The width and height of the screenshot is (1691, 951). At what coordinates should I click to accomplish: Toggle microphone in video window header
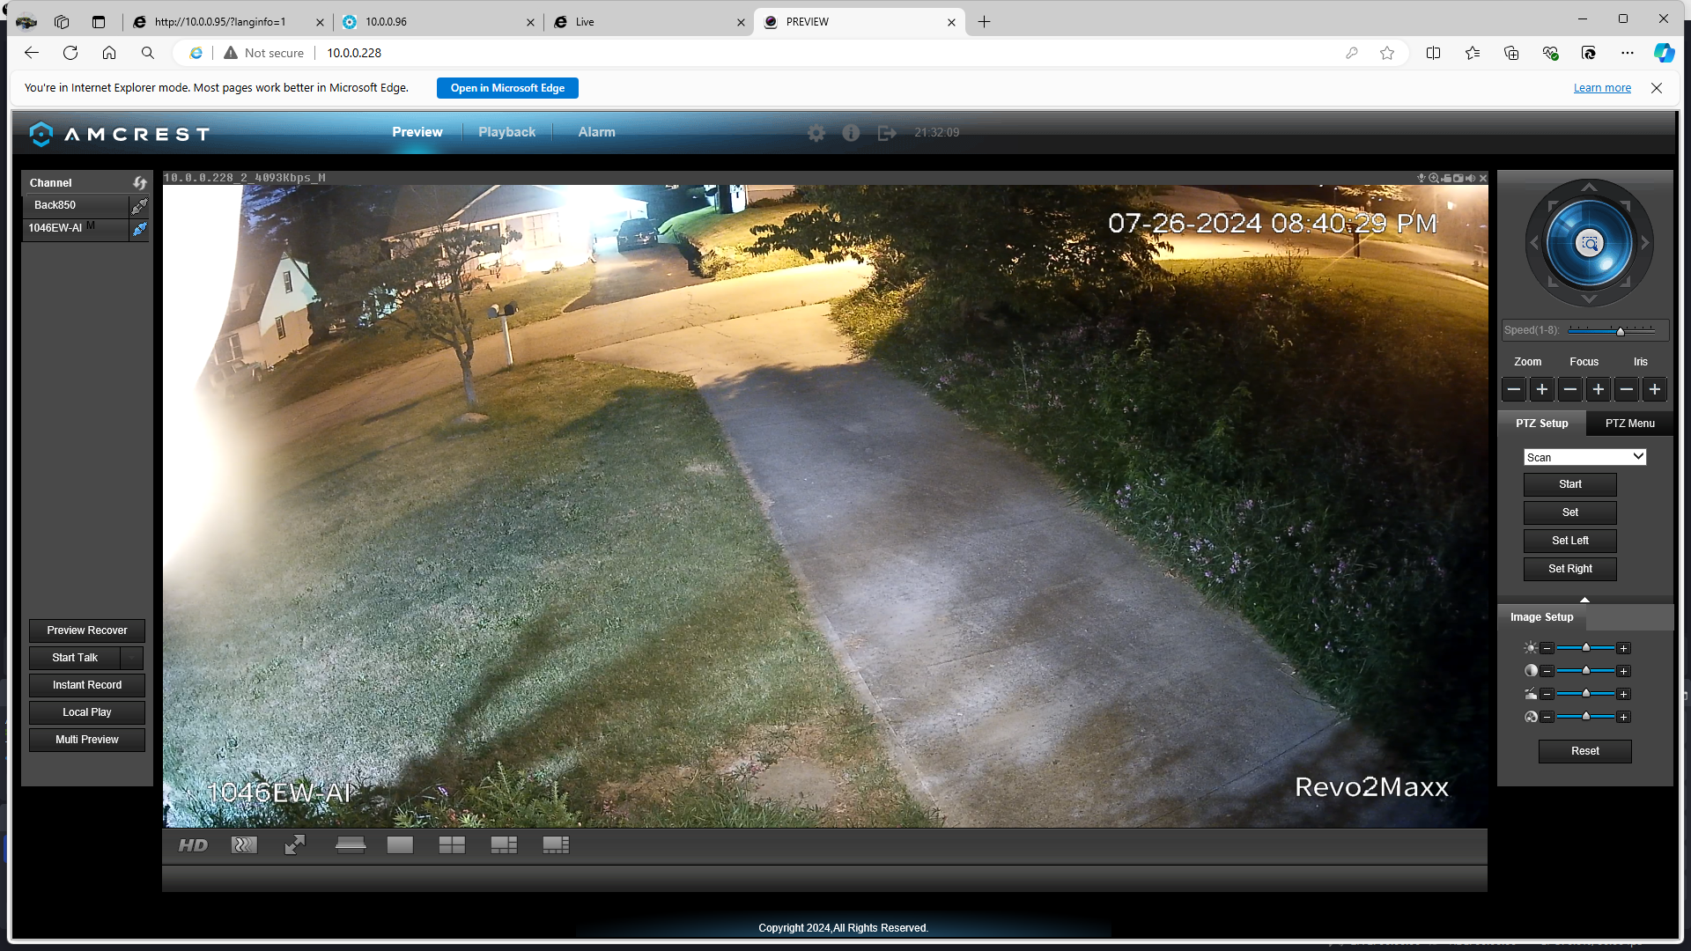(1421, 178)
